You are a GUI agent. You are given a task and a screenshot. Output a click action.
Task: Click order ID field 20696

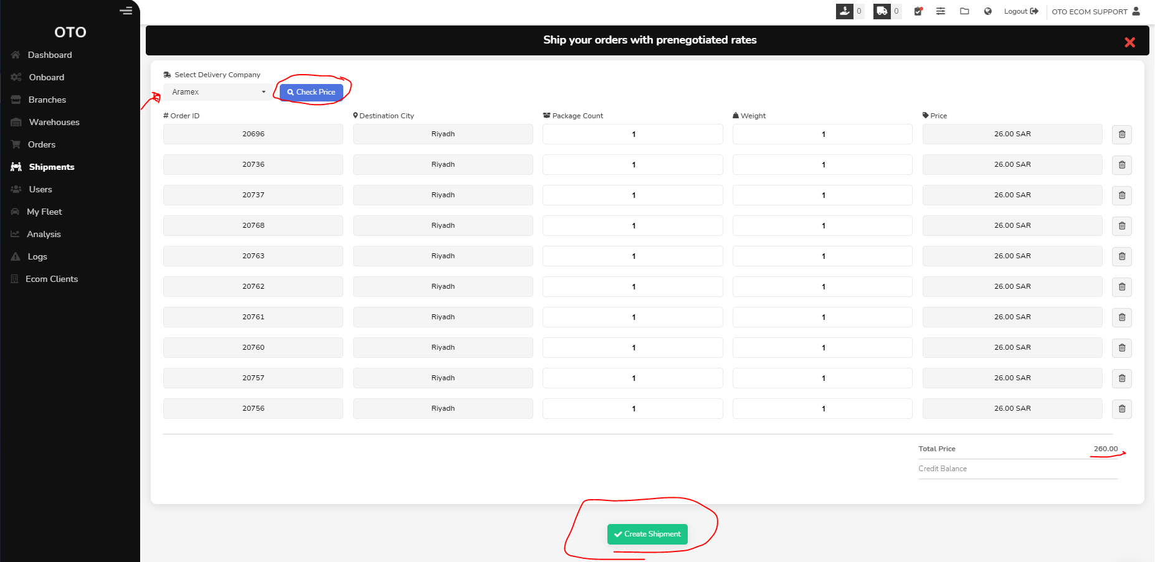[x=253, y=134]
